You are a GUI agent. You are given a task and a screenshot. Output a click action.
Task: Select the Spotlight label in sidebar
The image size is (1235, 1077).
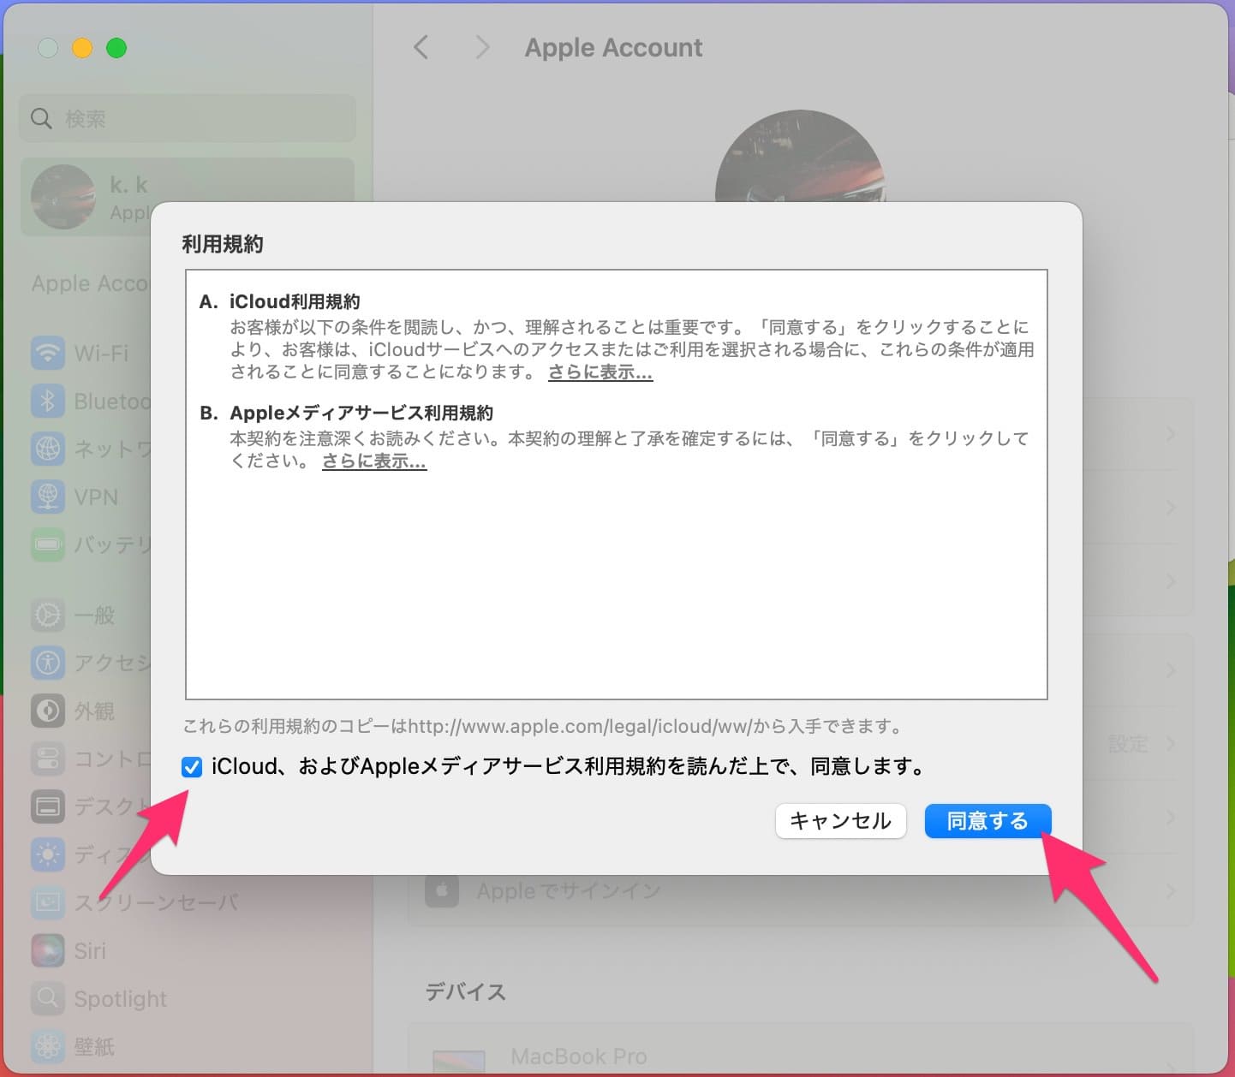pos(121,999)
